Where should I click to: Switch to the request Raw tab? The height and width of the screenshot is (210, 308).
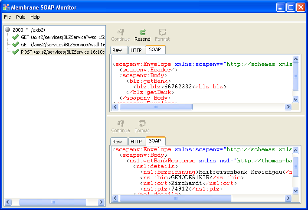click(x=119, y=50)
